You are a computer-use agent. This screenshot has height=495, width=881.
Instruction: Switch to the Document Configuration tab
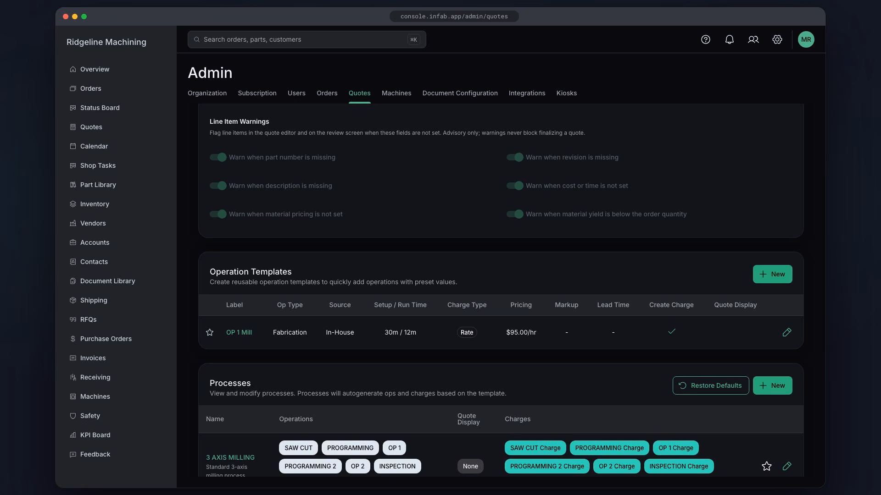point(460,93)
